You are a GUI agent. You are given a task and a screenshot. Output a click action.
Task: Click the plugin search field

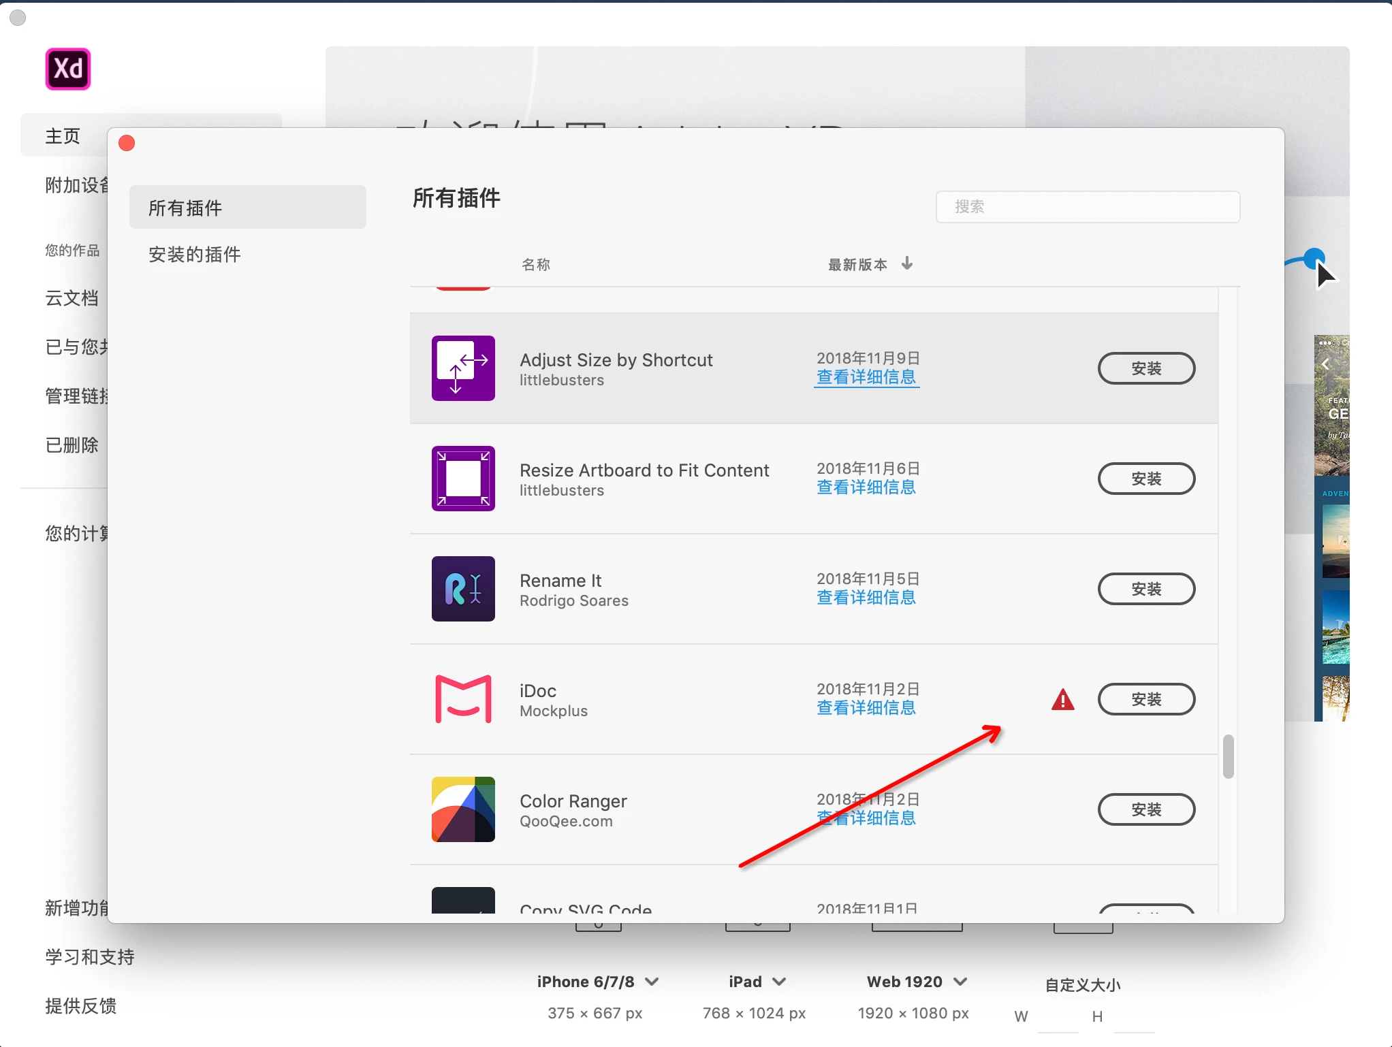click(x=1088, y=206)
